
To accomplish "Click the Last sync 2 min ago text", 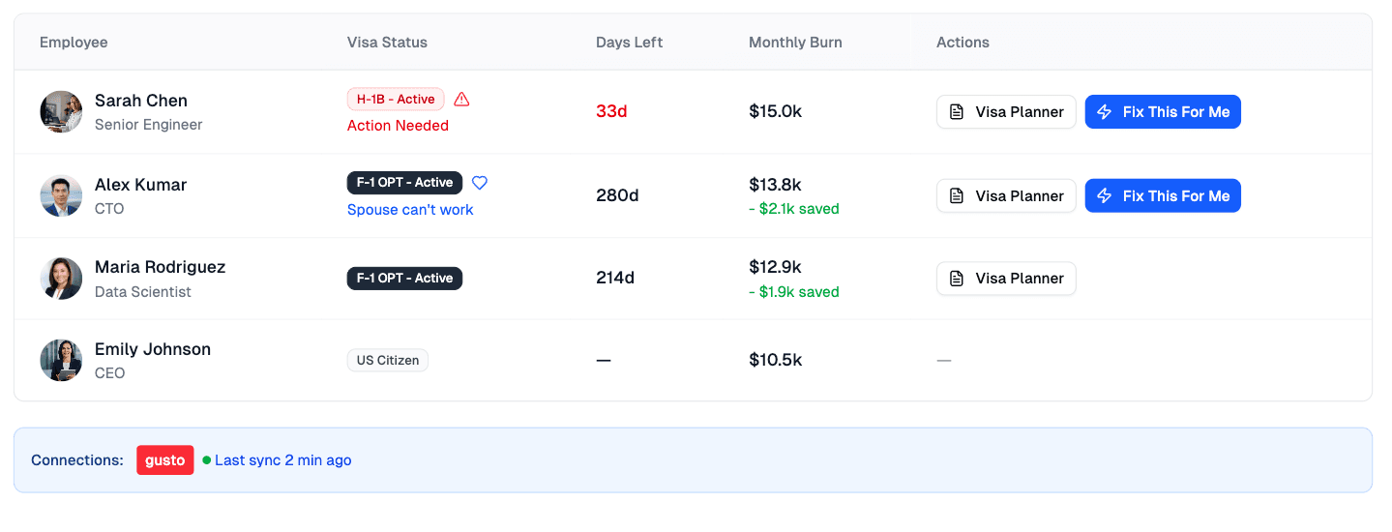I will [283, 460].
